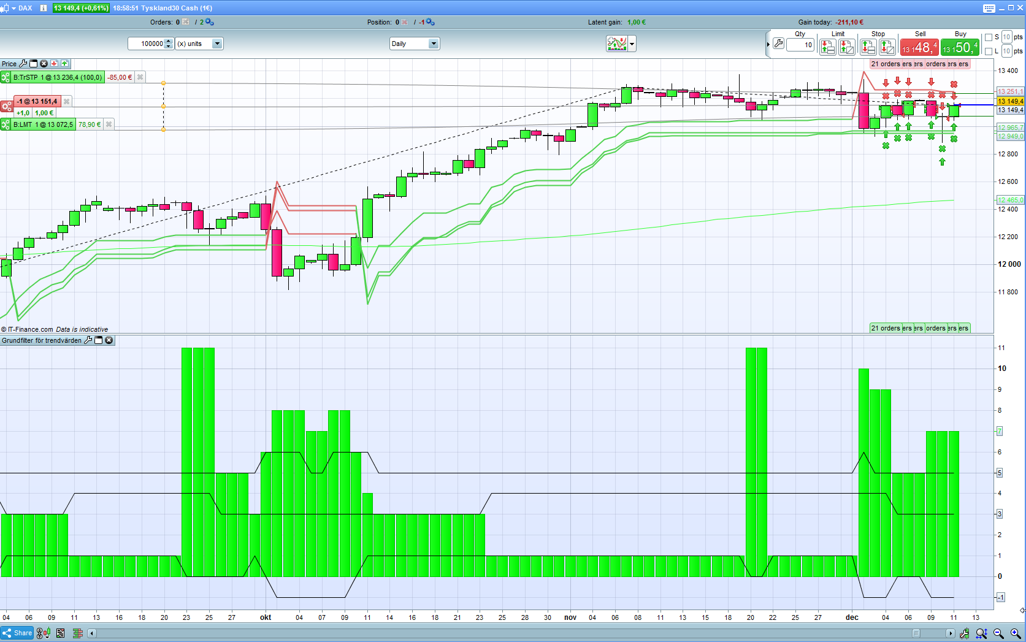Click the Share button
This screenshot has height=642, width=1026.
click(17, 633)
